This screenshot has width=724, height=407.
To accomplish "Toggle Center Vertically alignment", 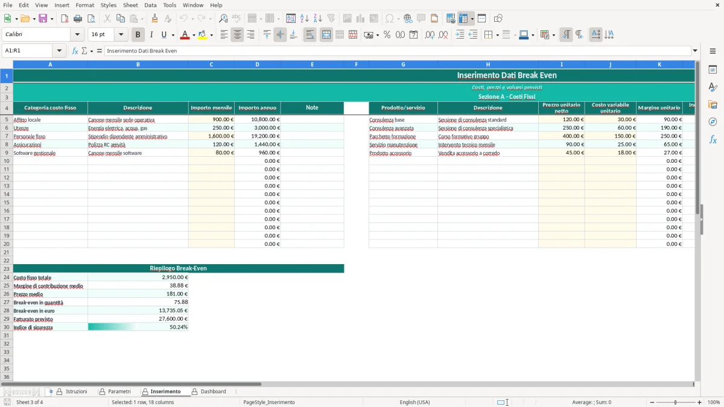I will [280, 35].
